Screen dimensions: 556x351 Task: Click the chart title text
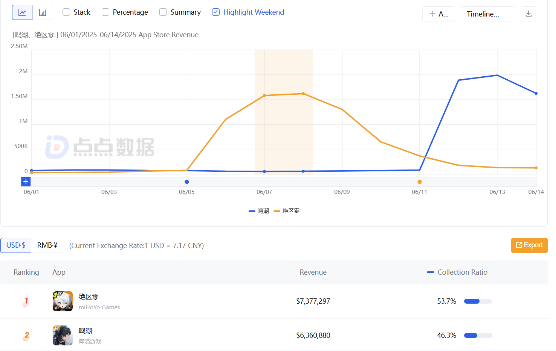105,35
